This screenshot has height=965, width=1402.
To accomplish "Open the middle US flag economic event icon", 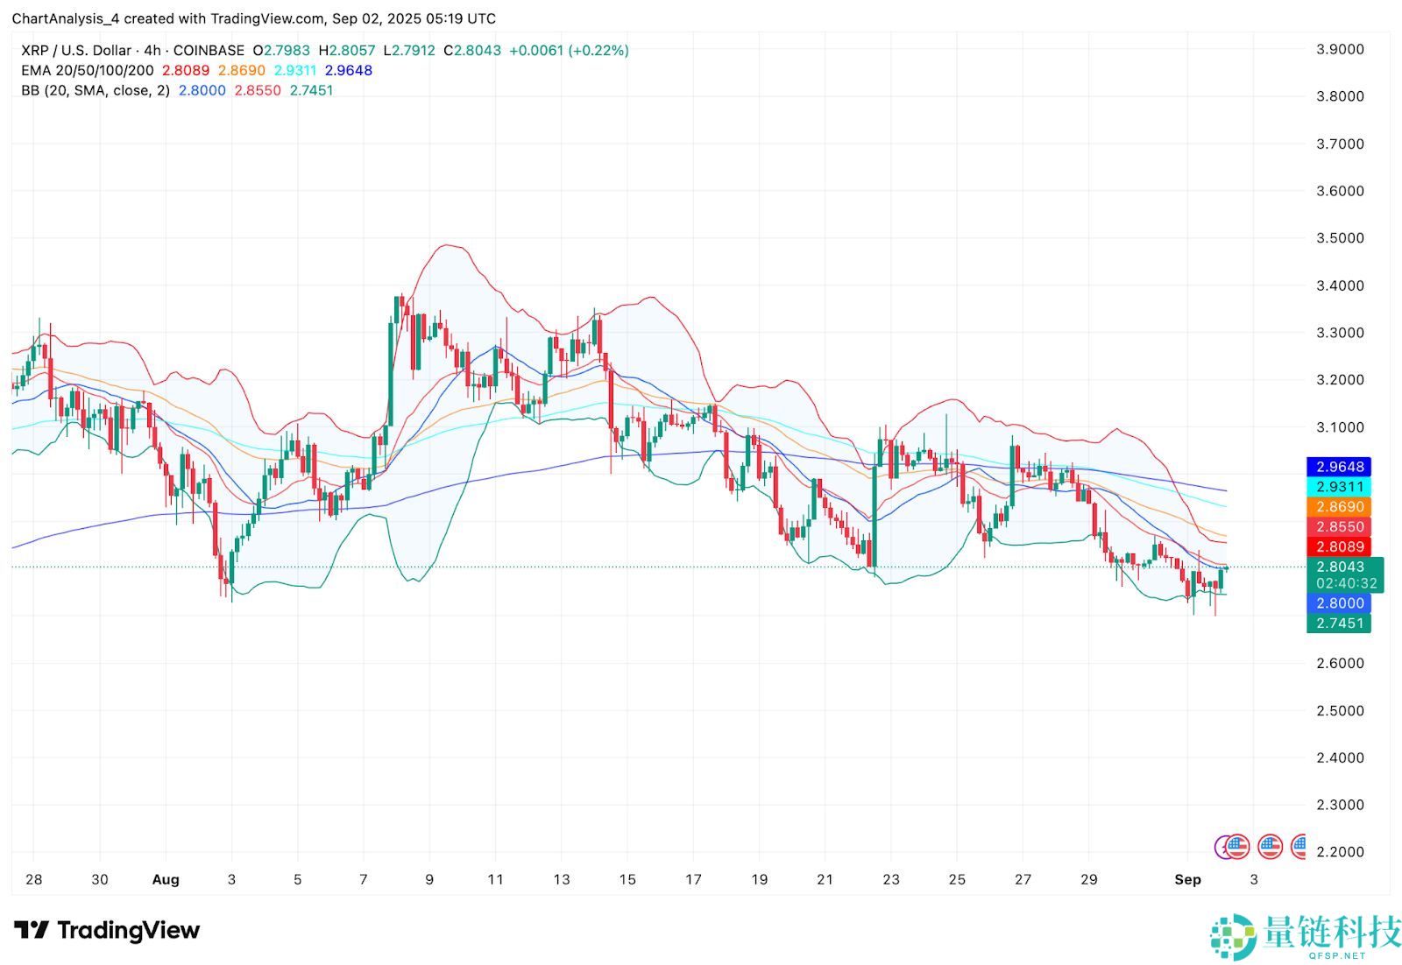I will (1270, 847).
